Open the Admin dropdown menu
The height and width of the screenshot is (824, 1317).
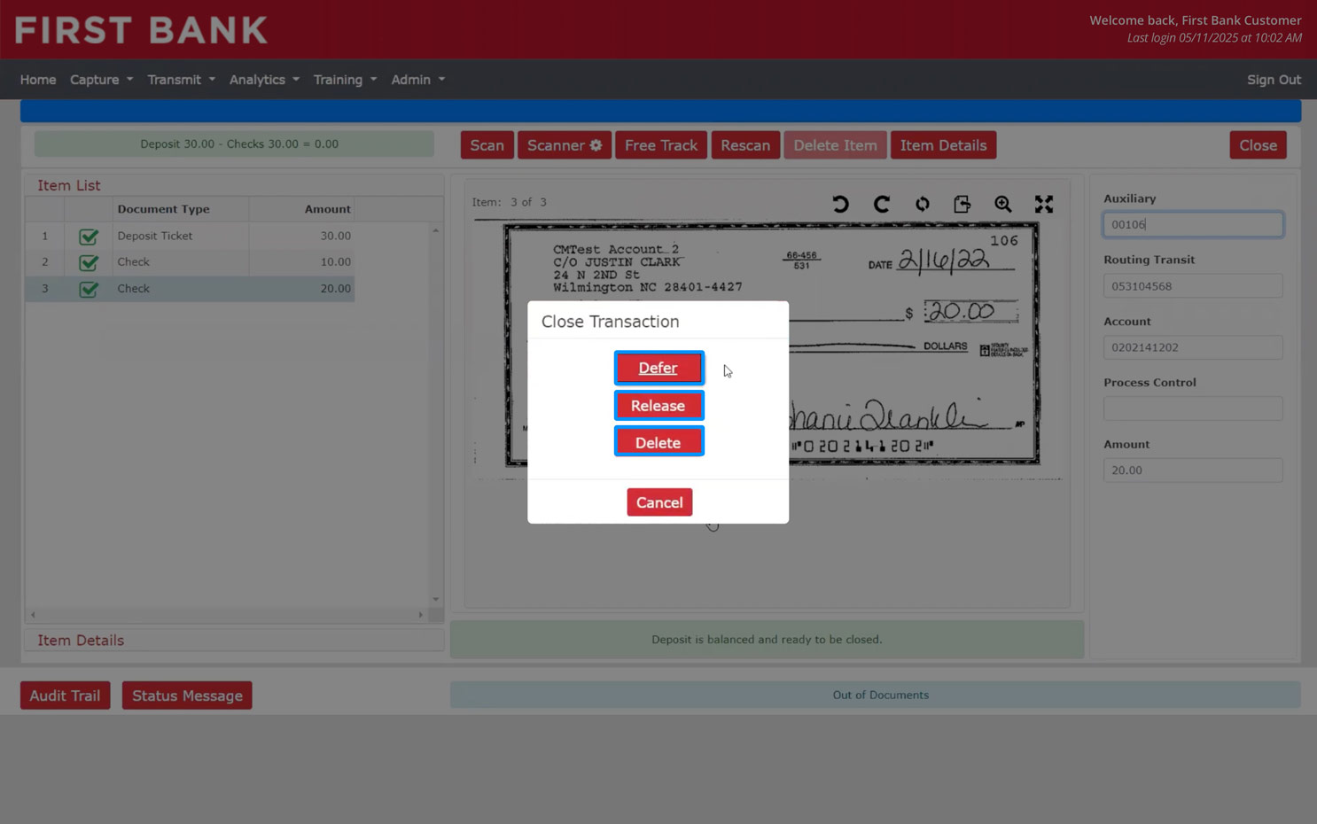(418, 80)
